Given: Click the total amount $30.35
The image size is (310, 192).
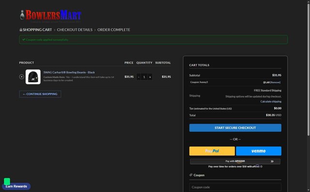Looking at the screenshot, I should (270, 115).
